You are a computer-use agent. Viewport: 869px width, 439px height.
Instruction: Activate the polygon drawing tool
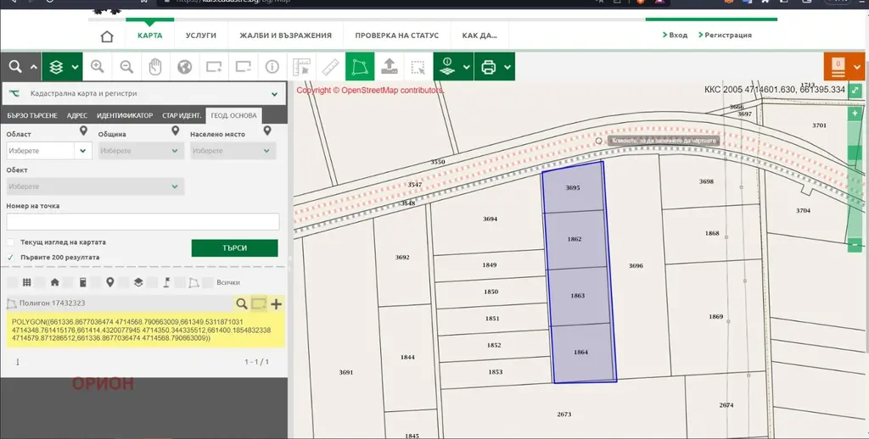point(360,67)
